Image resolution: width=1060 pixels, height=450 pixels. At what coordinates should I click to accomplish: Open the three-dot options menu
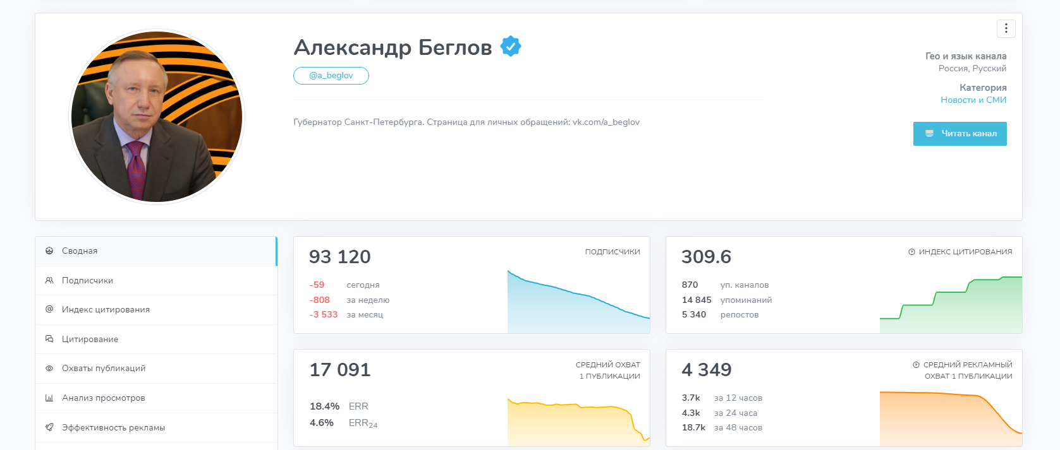(x=1006, y=28)
